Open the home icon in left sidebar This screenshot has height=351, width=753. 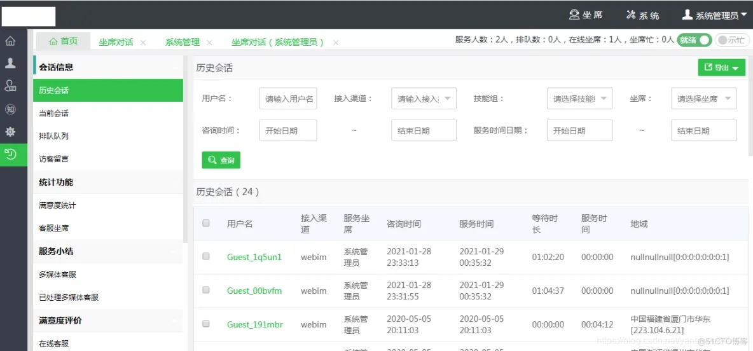[10, 41]
